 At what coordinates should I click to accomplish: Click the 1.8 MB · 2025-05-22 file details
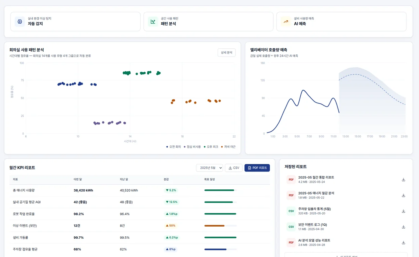tap(311, 197)
